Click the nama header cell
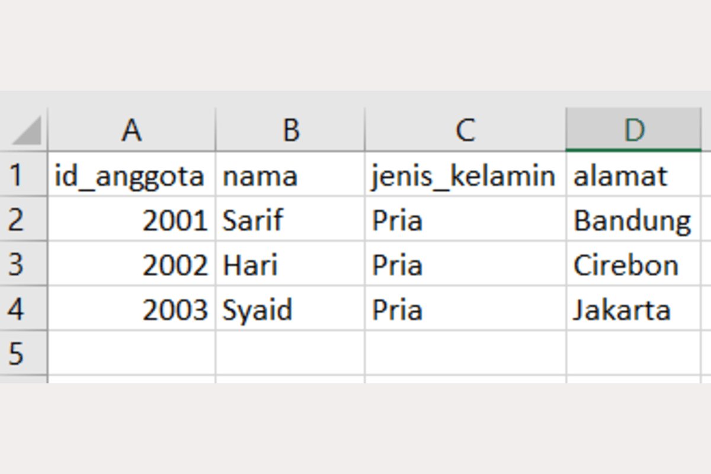 click(290, 175)
